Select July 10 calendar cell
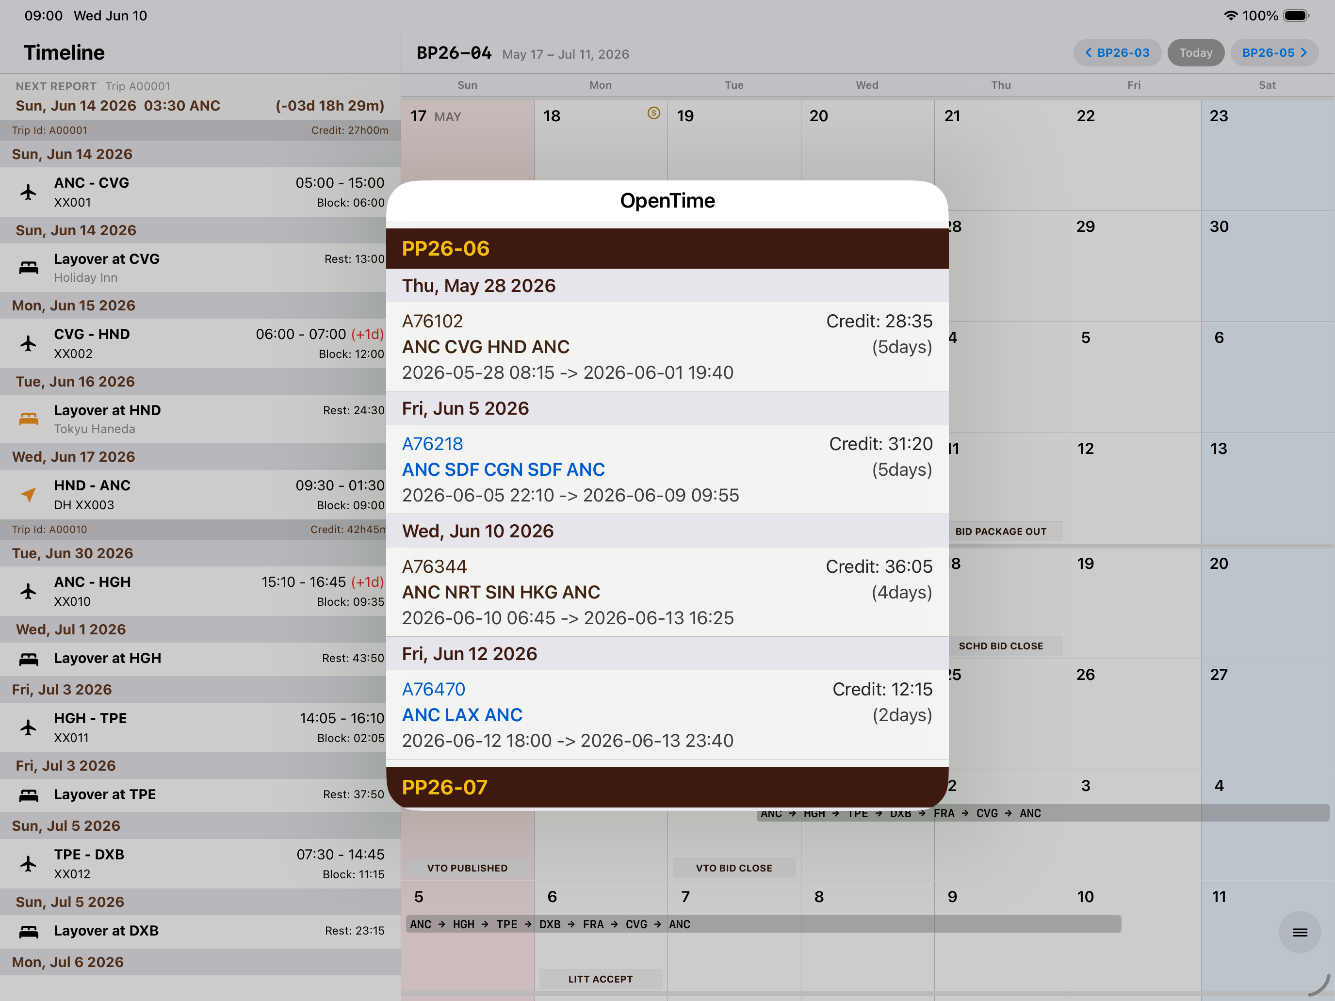 pyautogui.click(x=1134, y=936)
